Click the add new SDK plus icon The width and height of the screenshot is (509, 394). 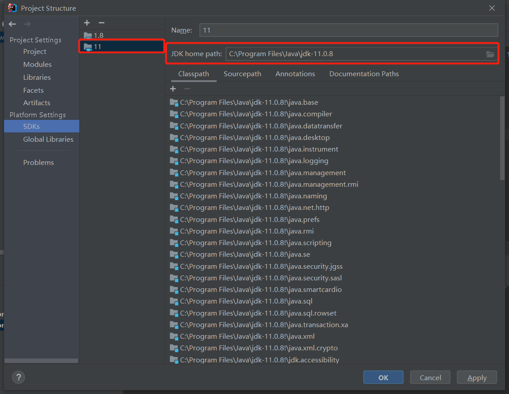[86, 23]
